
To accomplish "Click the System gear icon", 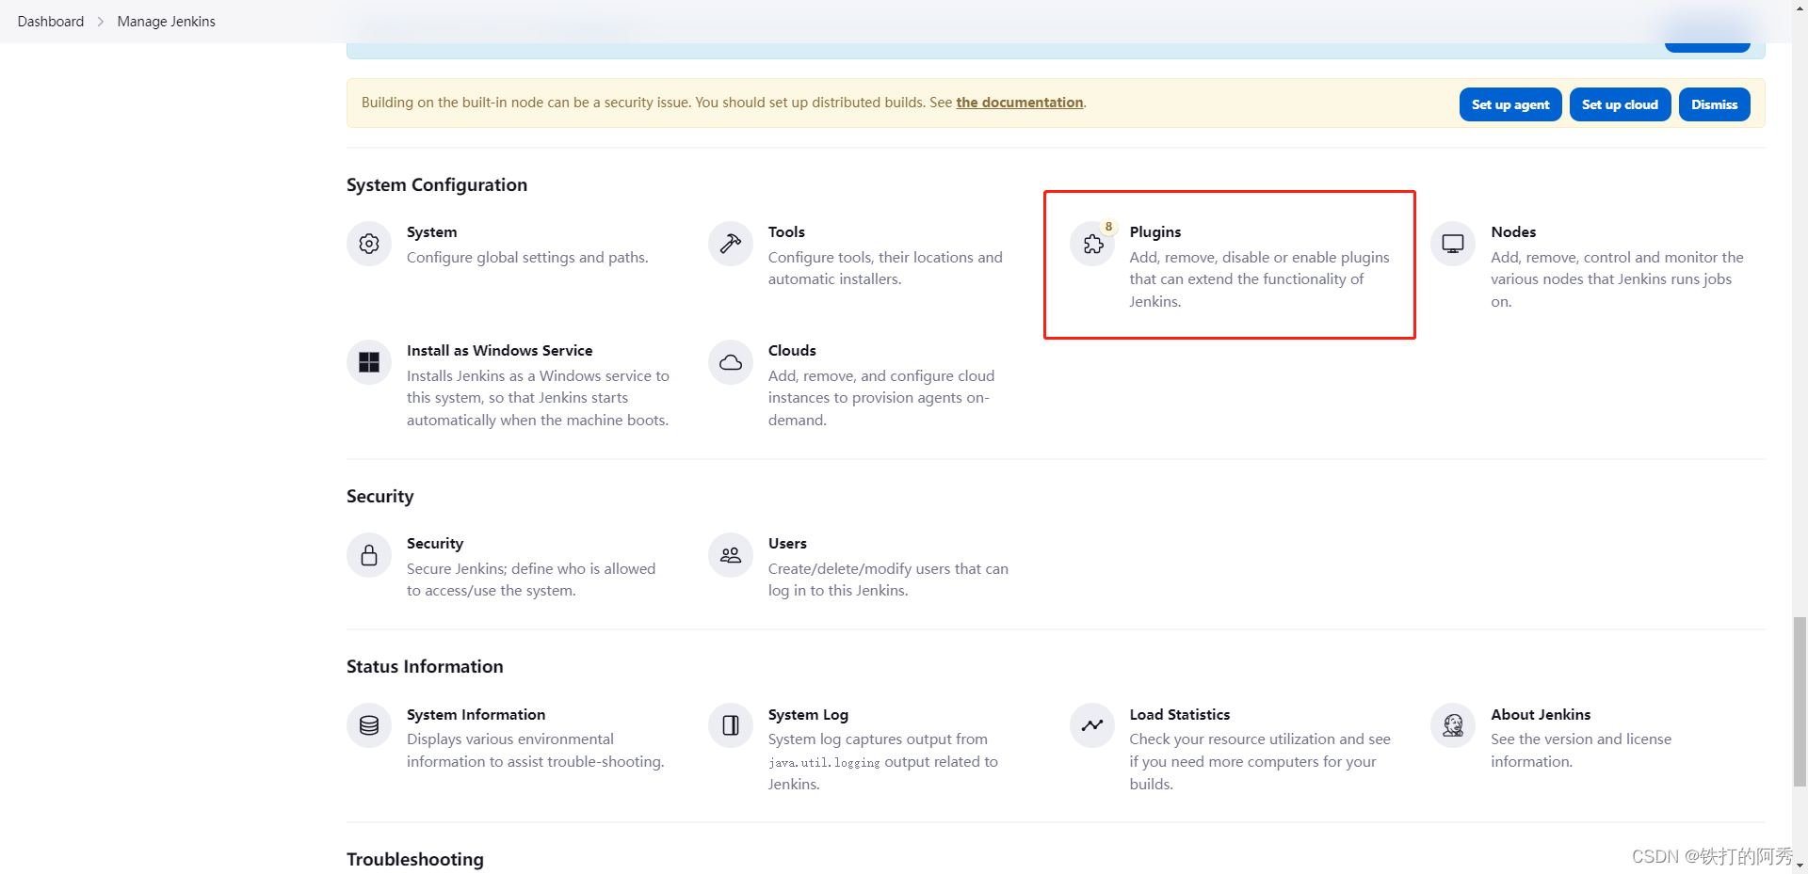I will [369, 244].
